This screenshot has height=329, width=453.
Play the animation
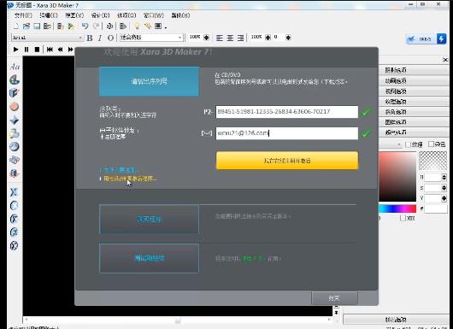pyautogui.click(x=15, y=50)
